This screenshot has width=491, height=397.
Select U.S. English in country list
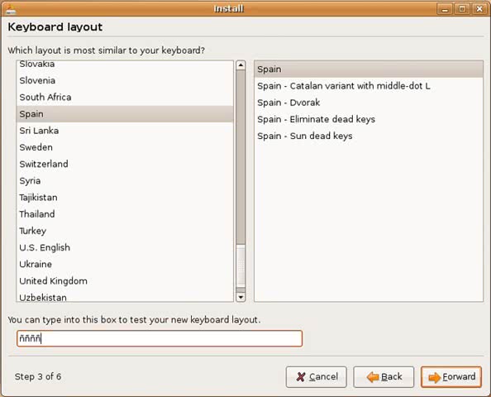[x=125, y=247]
